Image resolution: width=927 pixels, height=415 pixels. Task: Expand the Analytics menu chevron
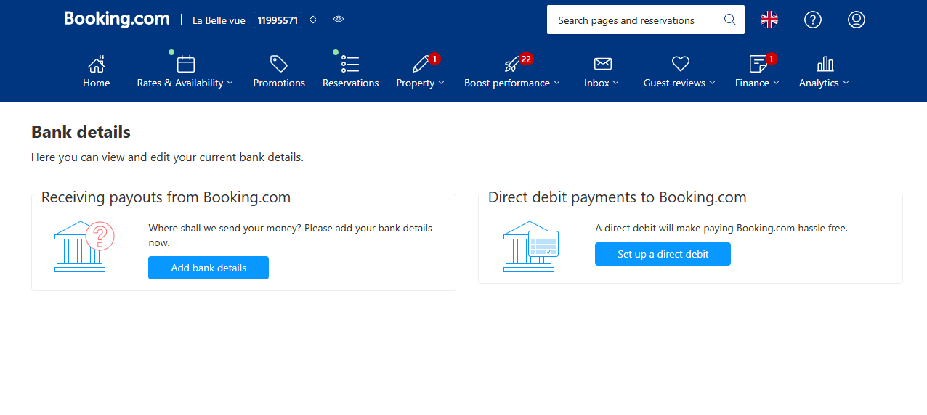tap(846, 83)
